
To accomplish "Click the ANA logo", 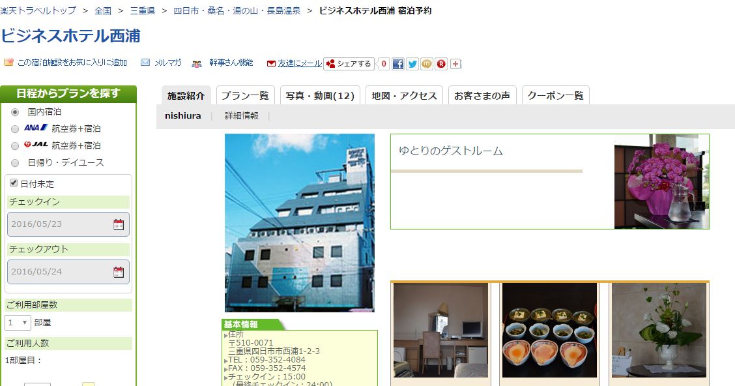I will coord(36,128).
